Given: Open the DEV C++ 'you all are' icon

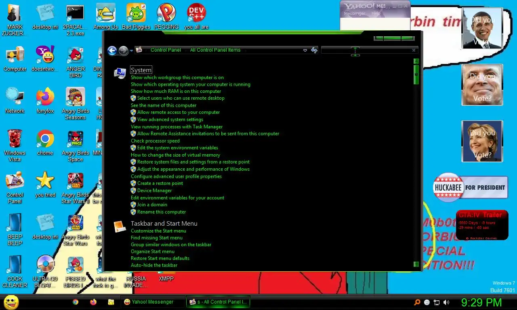Looking at the screenshot, I should [x=196, y=17].
